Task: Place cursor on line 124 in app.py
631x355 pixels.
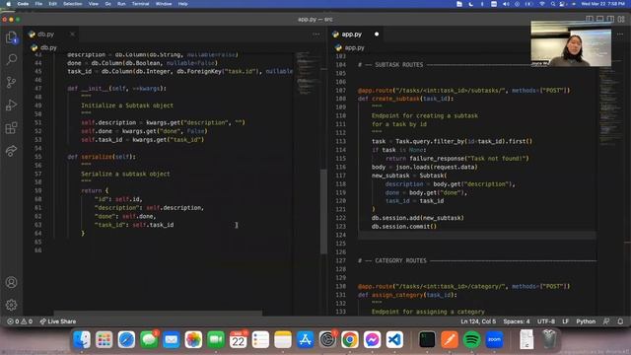Action: click(477, 235)
